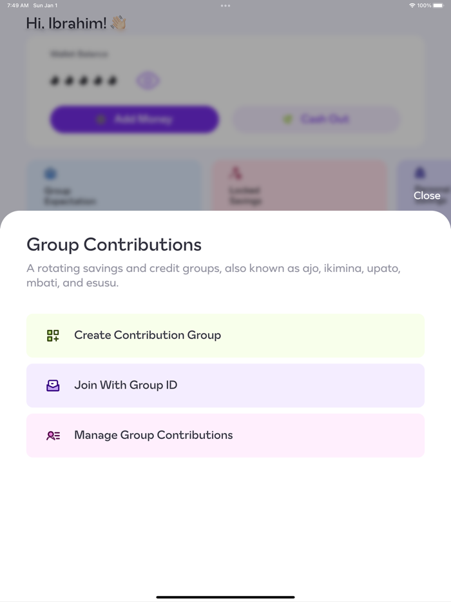Click the Wi-Fi icon in the status bar
The width and height of the screenshot is (451, 602).
point(414,5)
